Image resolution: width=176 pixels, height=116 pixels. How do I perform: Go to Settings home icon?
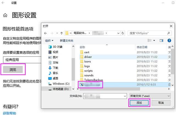(x=5, y=15)
